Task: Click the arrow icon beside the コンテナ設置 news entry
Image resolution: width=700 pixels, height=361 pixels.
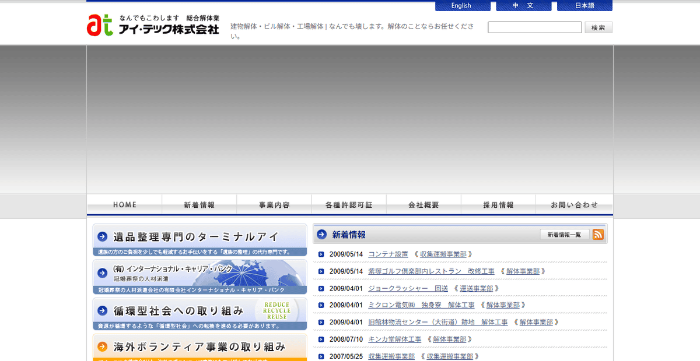Action: (321, 254)
